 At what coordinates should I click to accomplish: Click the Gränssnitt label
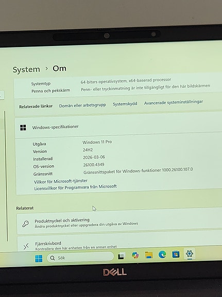point(43,174)
